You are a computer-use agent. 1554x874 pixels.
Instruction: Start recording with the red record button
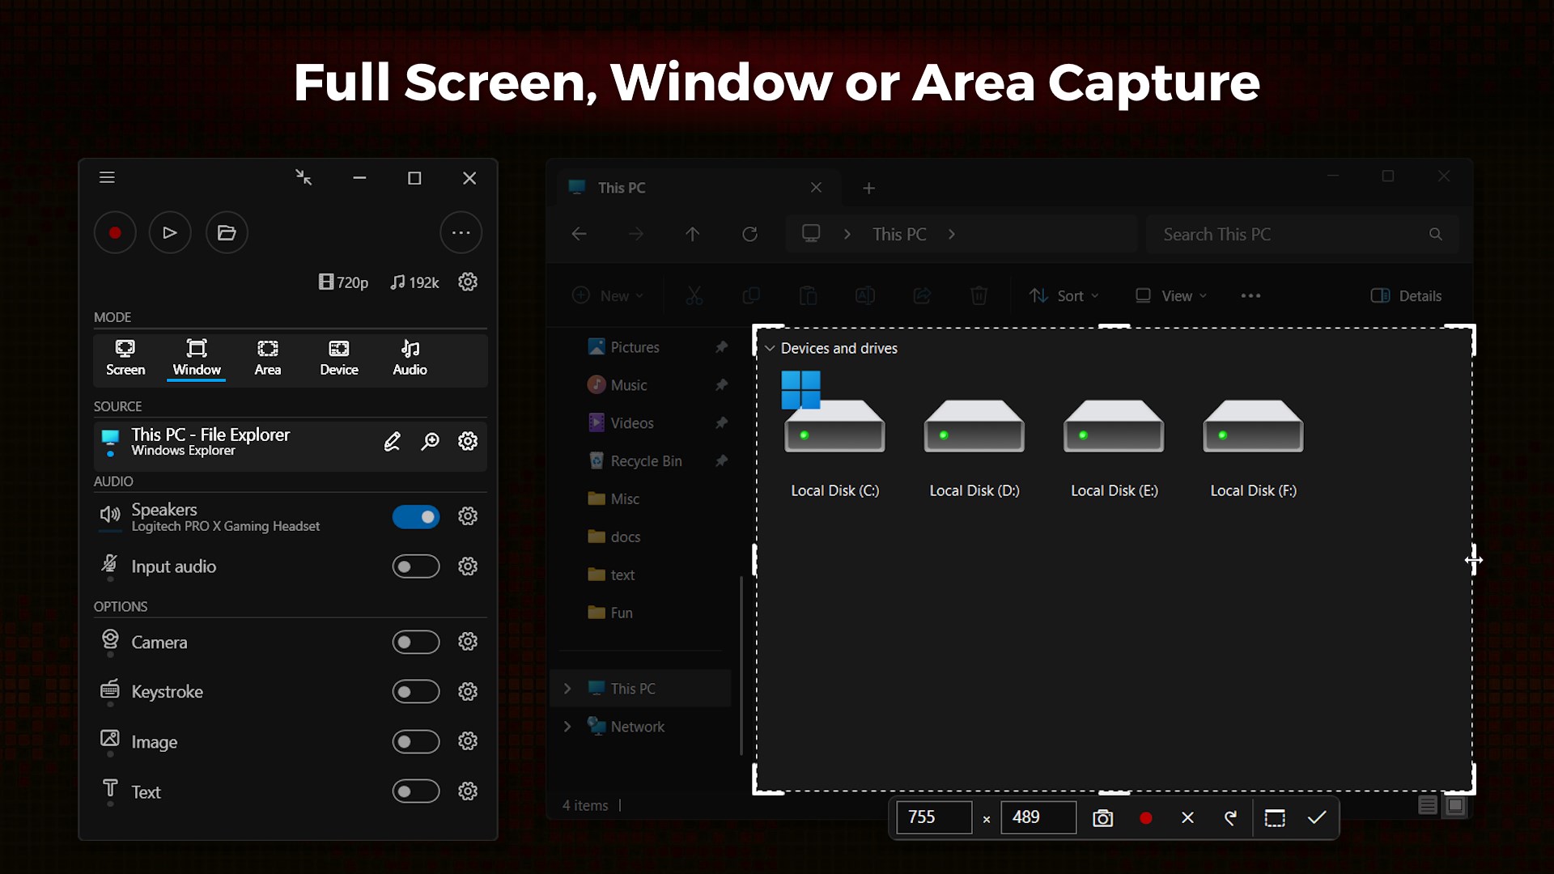tap(115, 233)
